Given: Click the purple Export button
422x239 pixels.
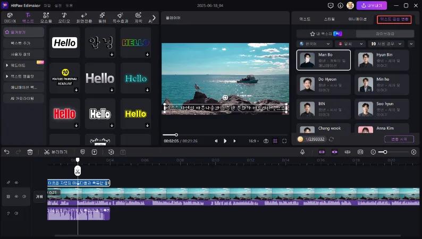Looking at the screenshot, I should [x=372, y=5].
